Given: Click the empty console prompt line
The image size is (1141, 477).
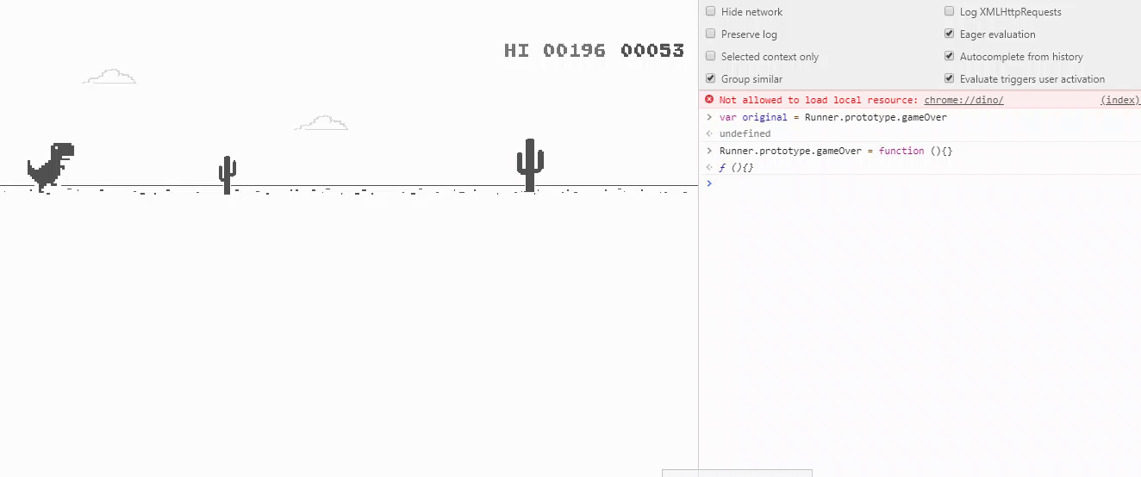Looking at the screenshot, I should [x=920, y=183].
